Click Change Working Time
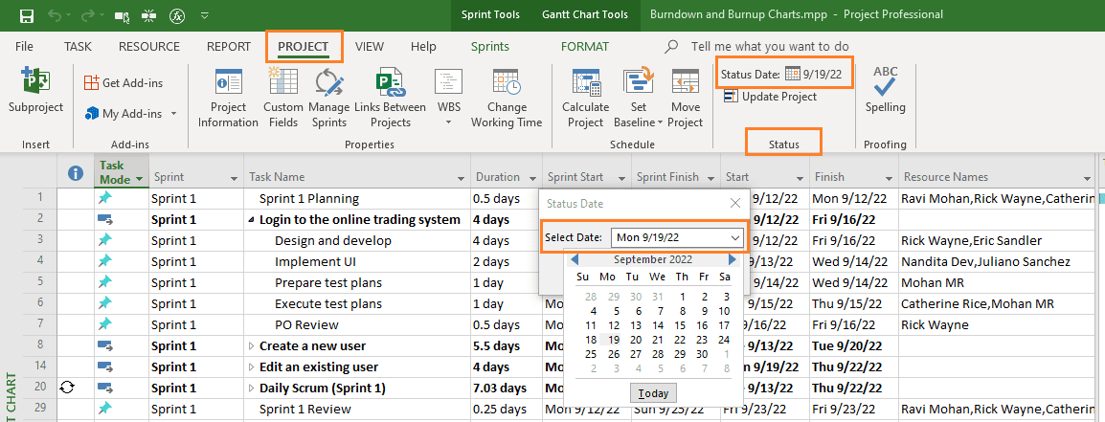This screenshot has height=422, width=1105. tap(507, 98)
